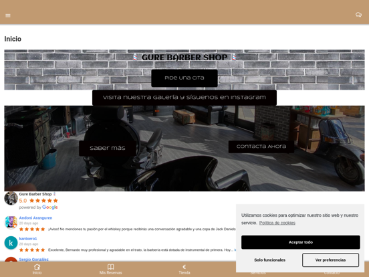369x277 pixels.
Task: Click the Contacta ahora button
Action: point(261,147)
